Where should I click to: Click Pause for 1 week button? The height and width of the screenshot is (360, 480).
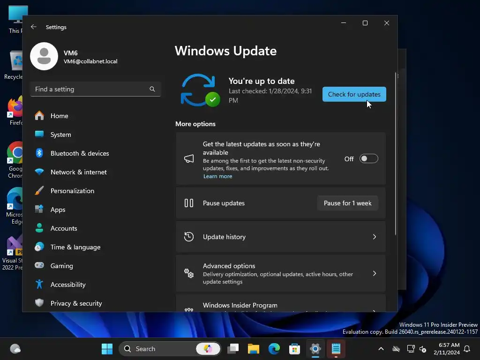point(347,203)
